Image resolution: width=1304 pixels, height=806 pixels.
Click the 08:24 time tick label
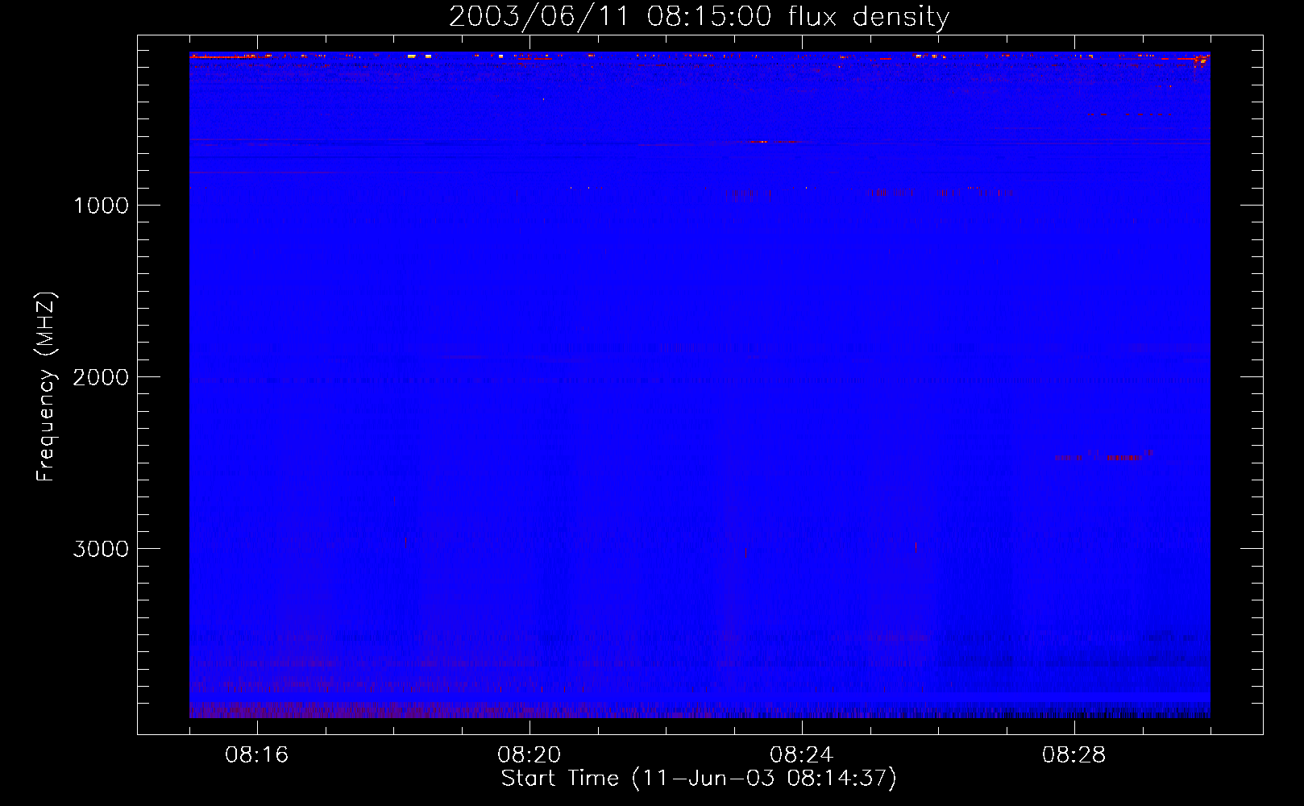click(801, 755)
